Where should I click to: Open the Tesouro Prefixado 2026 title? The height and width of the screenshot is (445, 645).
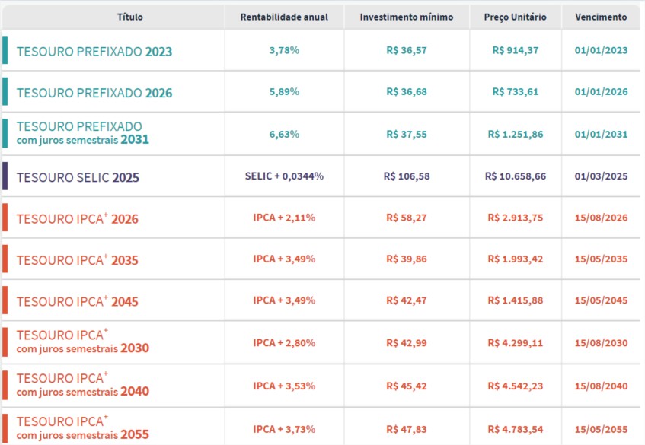pos(94,93)
